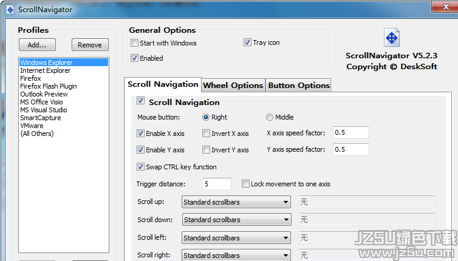The width and height of the screenshot is (458, 261).
Task: Switch to the Wheel Options tab
Action: tap(233, 85)
